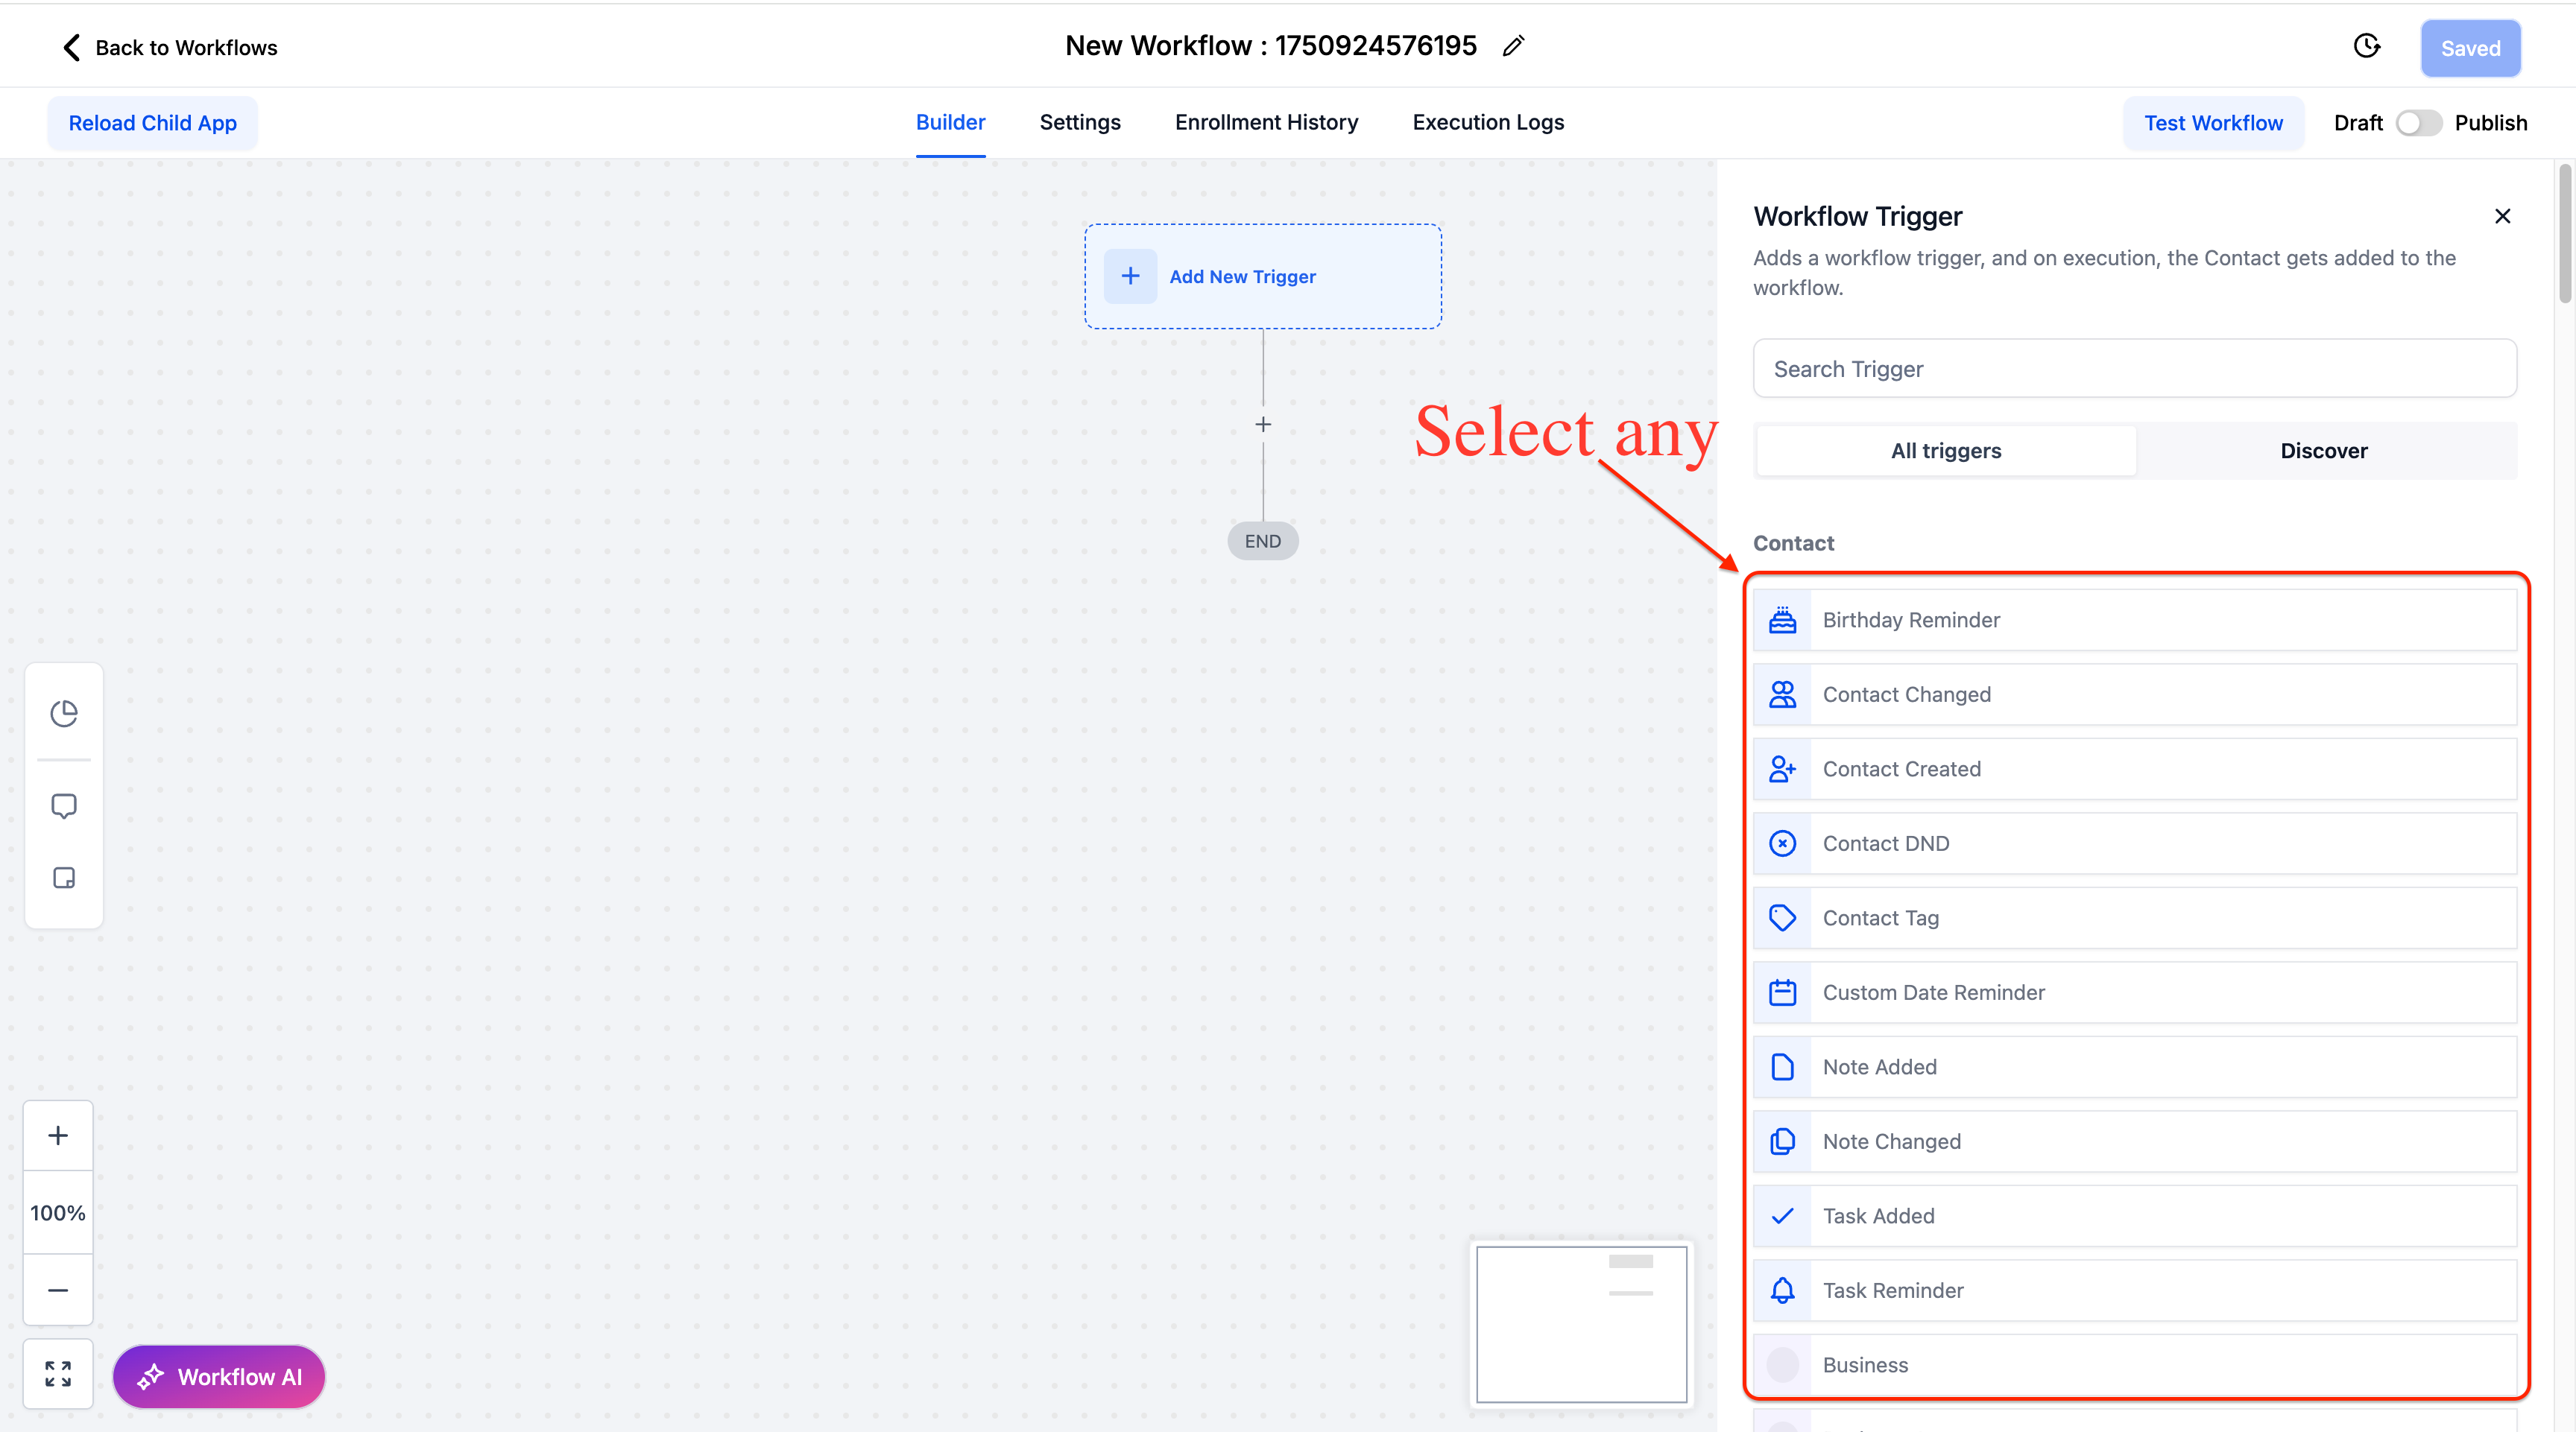Click the Test Workflow button
The image size is (2576, 1432).
[2213, 123]
